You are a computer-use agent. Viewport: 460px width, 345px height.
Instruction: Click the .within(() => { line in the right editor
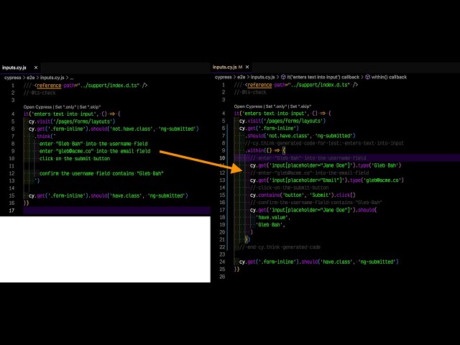pos(265,150)
